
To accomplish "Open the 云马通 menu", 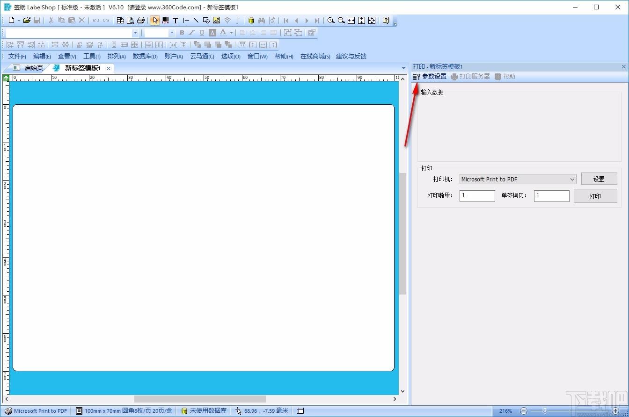I will tap(202, 56).
